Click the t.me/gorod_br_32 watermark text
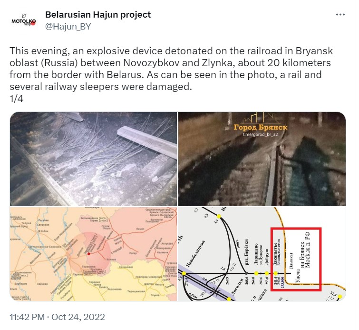Image resolution: width=359 pixels, height=330 pixels. [x=260, y=134]
